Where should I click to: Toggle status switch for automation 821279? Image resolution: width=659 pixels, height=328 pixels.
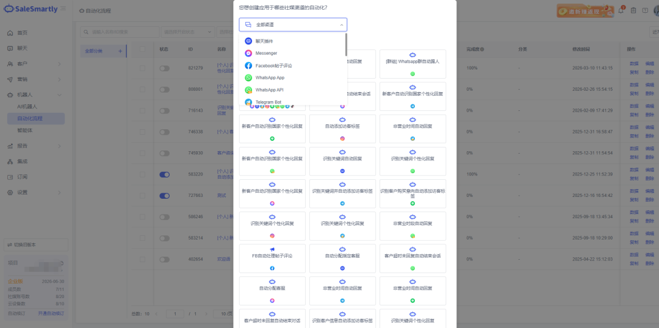[x=164, y=68]
